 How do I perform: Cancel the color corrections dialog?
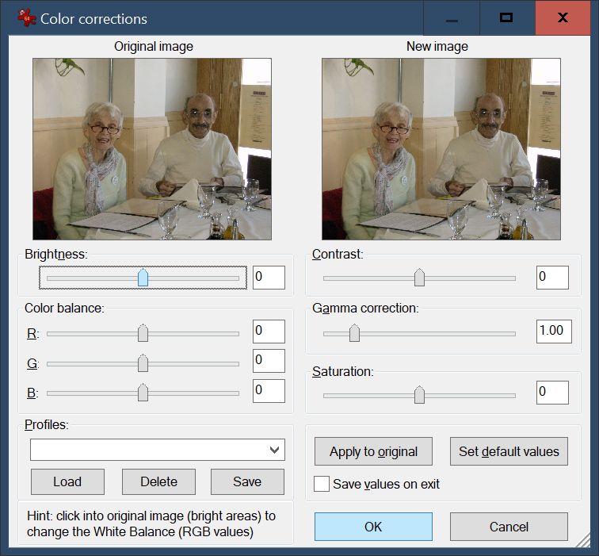[509, 527]
